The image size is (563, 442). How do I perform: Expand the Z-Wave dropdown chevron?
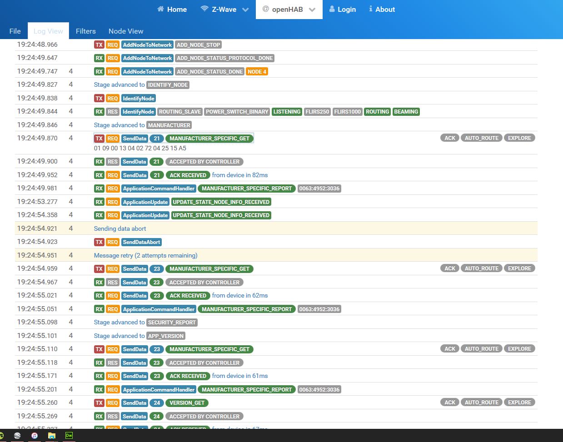point(245,10)
